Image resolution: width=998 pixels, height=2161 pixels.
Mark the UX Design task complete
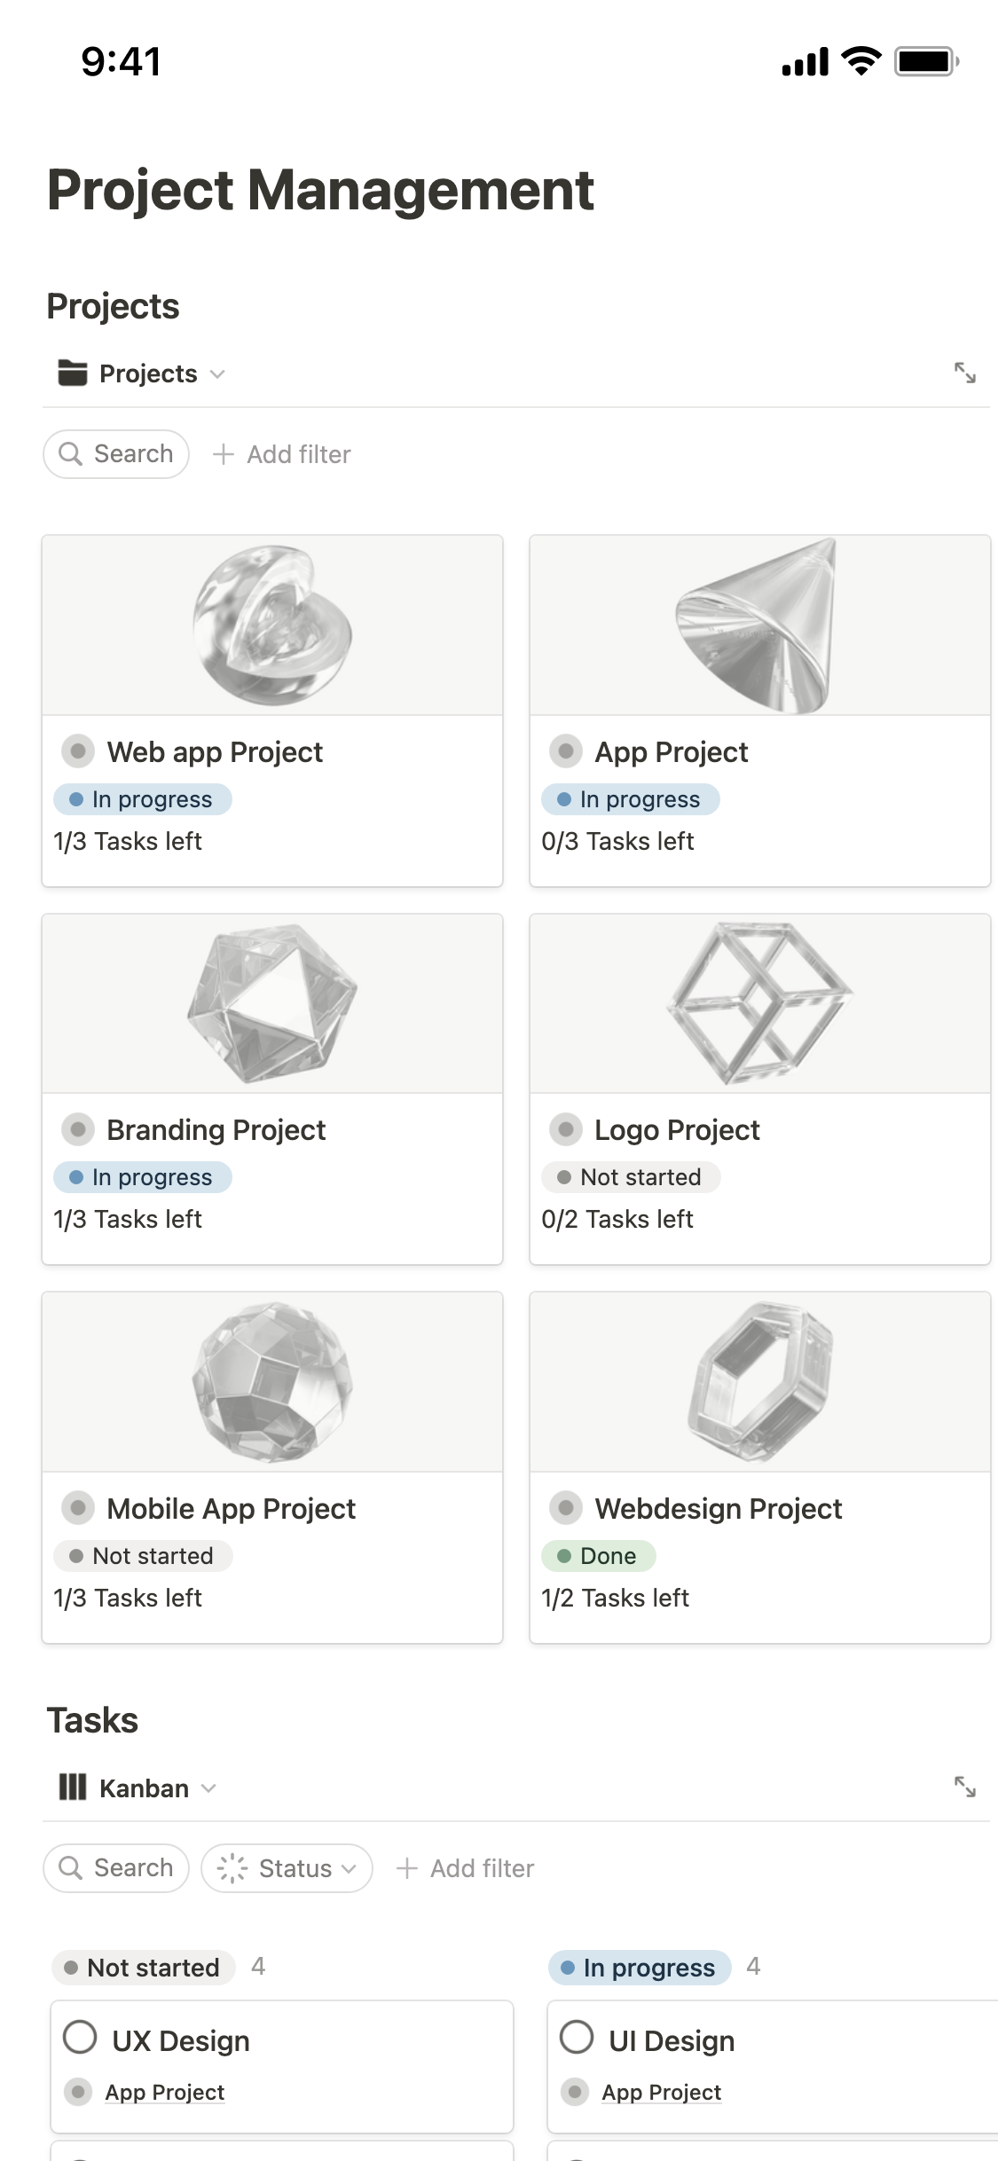point(81,2038)
